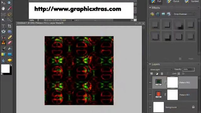Select the Background layer thumbnail
The height and width of the screenshot is (113, 201).
[x=159, y=107]
